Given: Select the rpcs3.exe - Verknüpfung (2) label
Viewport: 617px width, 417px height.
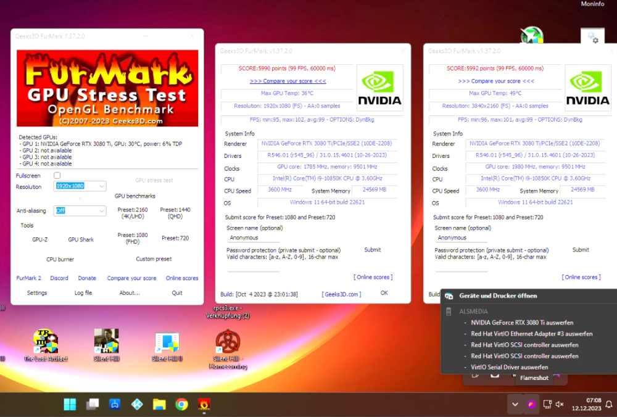Looking at the screenshot, I should coord(228,312).
